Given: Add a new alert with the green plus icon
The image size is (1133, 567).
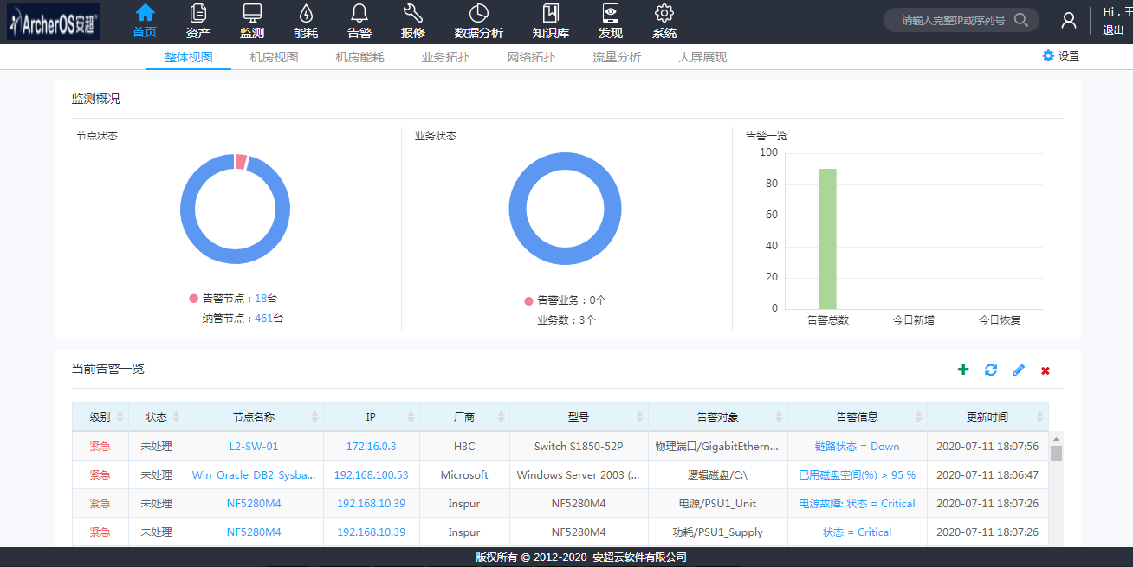Looking at the screenshot, I should click(963, 370).
